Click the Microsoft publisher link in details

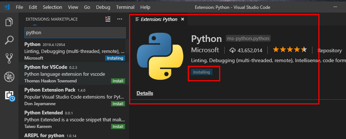[x=205, y=50]
